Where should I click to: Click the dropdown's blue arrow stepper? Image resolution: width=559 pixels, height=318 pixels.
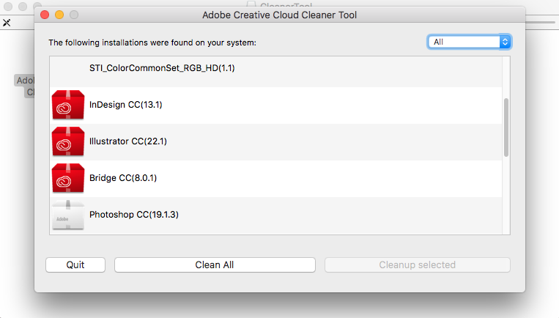(x=504, y=42)
